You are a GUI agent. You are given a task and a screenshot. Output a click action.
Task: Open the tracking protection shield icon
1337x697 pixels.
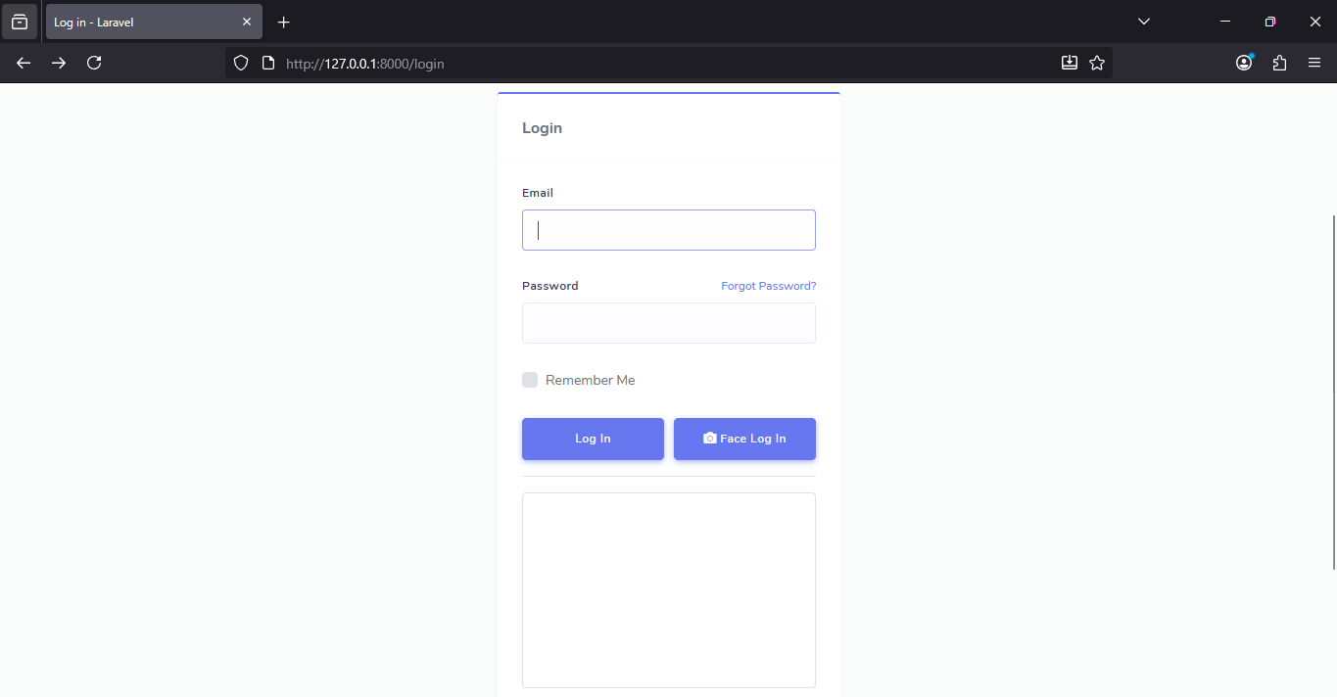(241, 63)
